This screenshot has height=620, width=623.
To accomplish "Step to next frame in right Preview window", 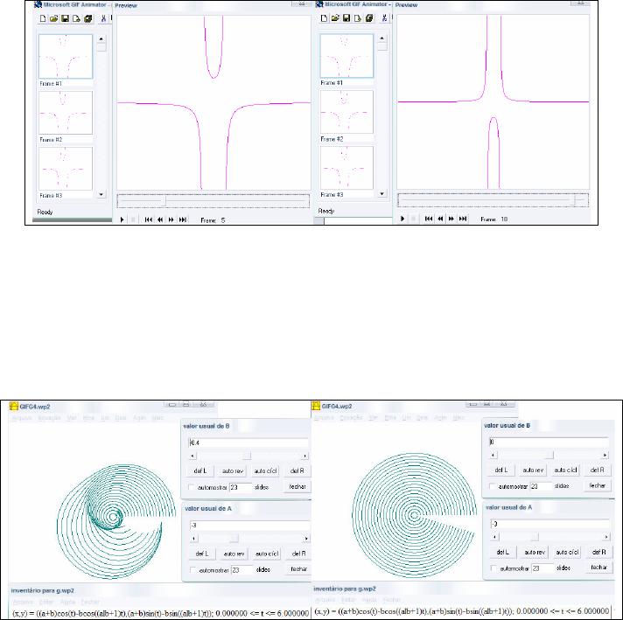I will click(451, 219).
